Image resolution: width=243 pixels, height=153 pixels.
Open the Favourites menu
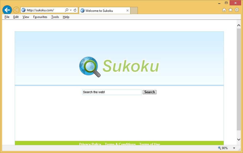point(40,17)
